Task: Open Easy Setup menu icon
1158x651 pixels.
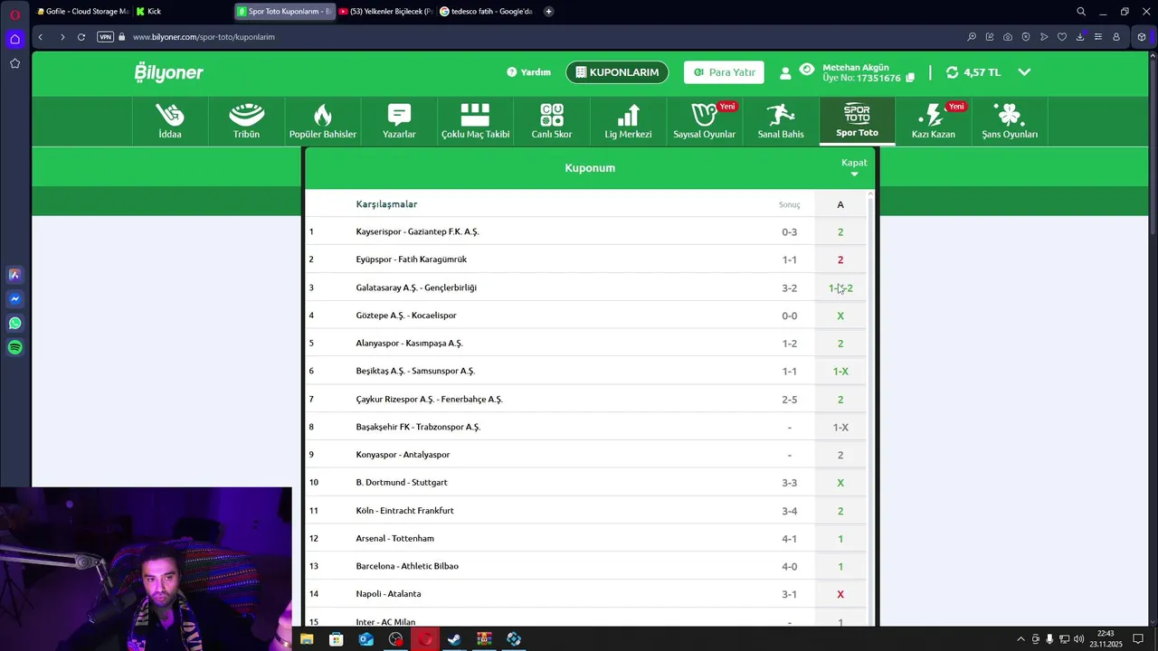Action: coord(1098,37)
